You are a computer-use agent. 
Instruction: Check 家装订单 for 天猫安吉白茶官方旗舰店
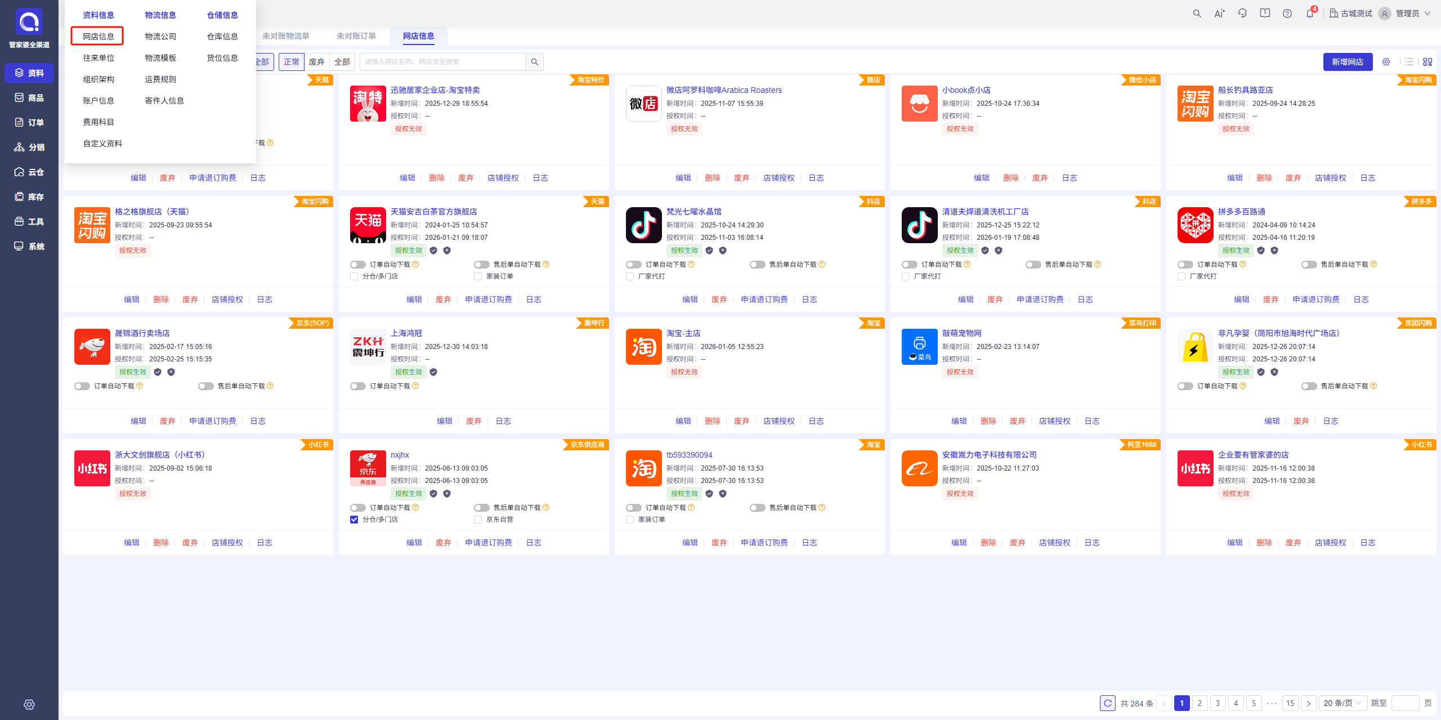coord(478,276)
